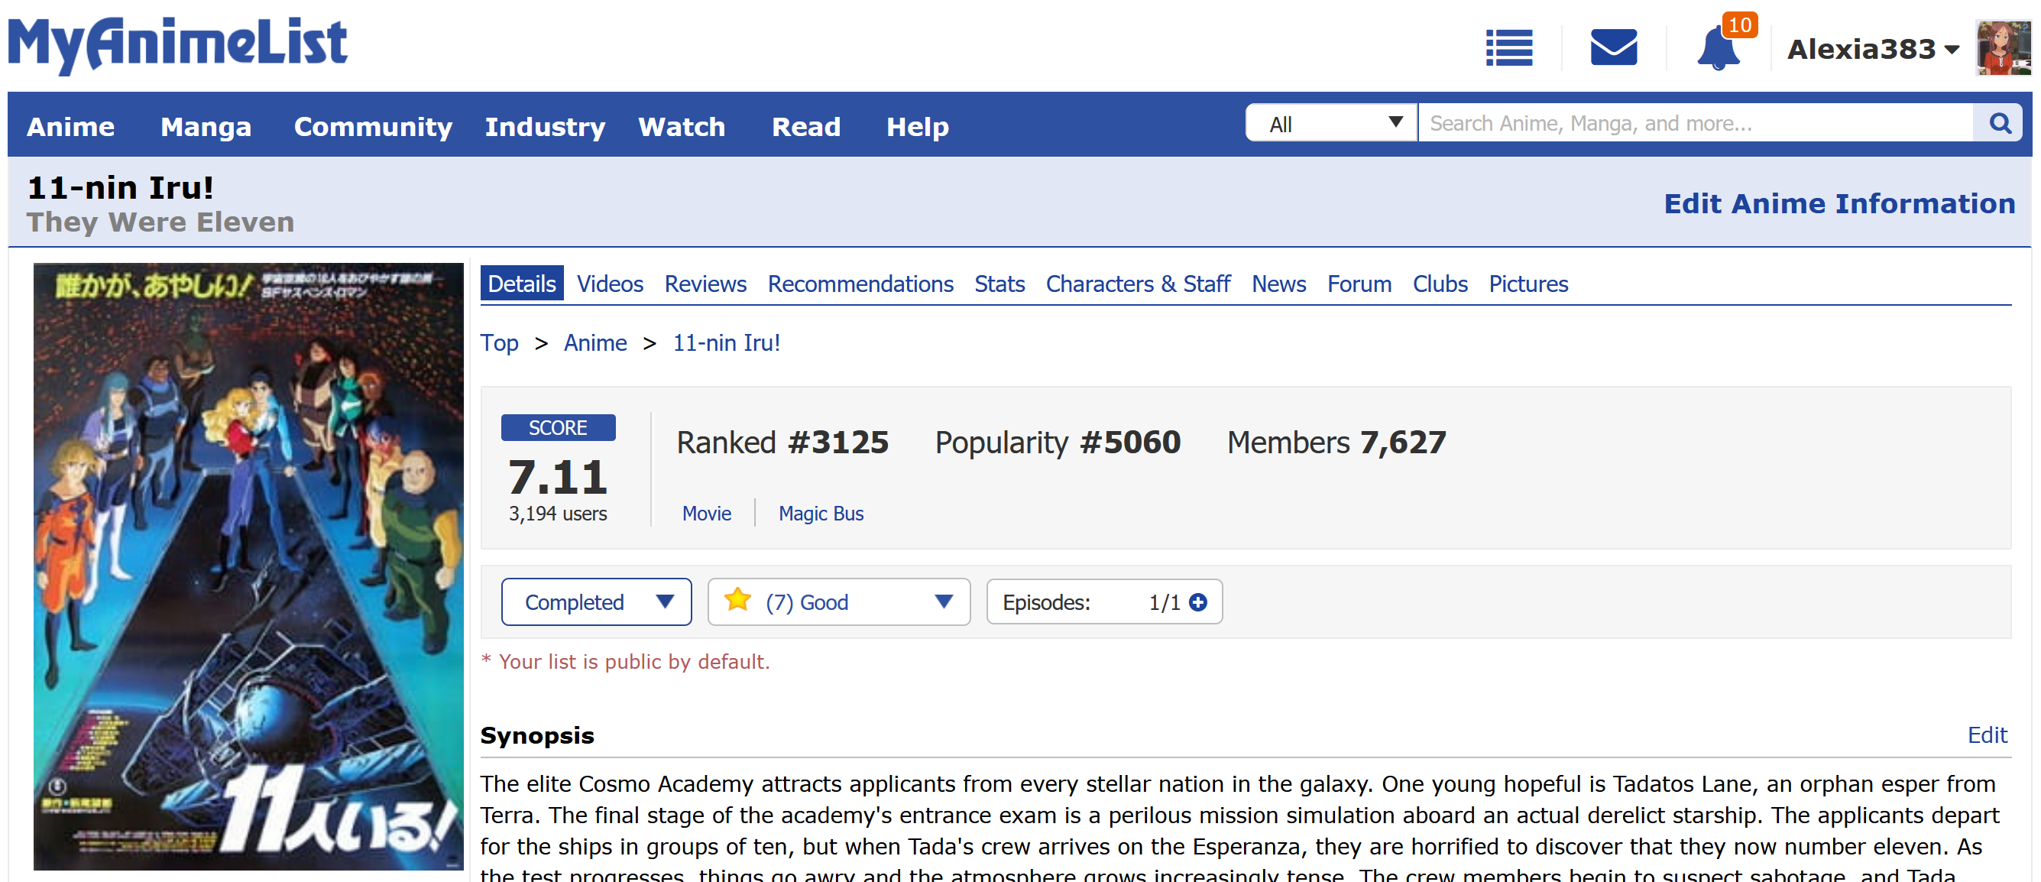Switch to the Clubs tab
2041x882 pixels.
point(1440,284)
